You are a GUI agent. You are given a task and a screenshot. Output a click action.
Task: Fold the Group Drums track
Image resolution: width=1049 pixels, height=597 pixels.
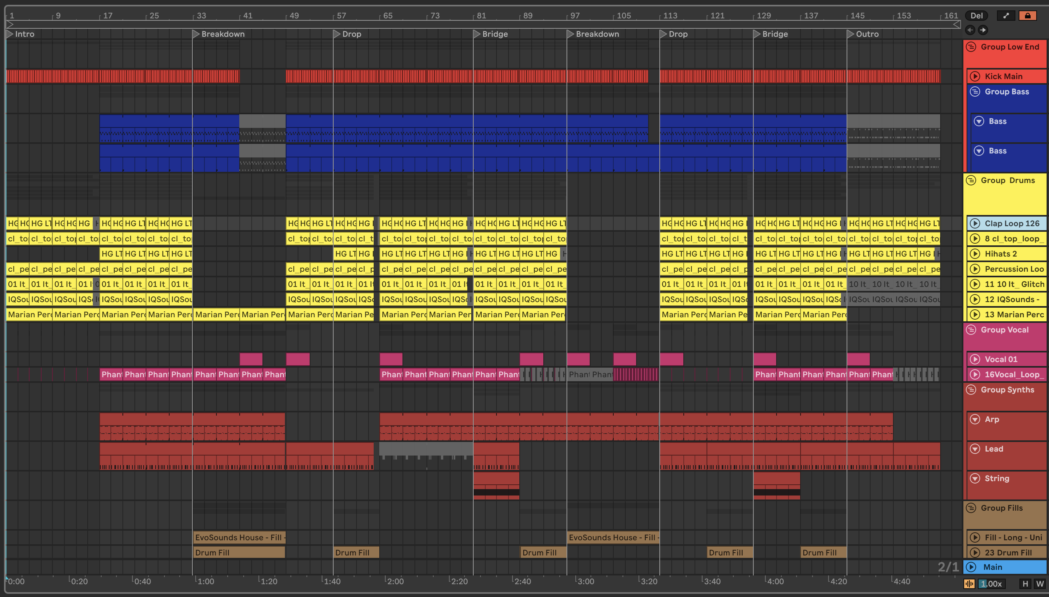coord(971,180)
